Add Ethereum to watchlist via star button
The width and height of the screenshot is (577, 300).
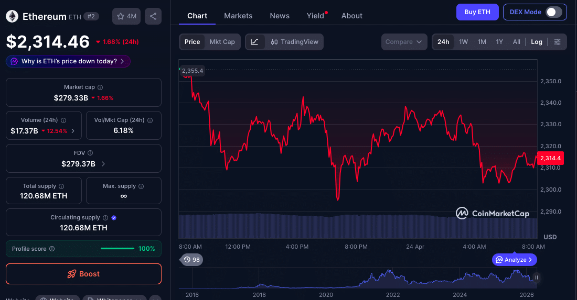(x=126, y=16)
